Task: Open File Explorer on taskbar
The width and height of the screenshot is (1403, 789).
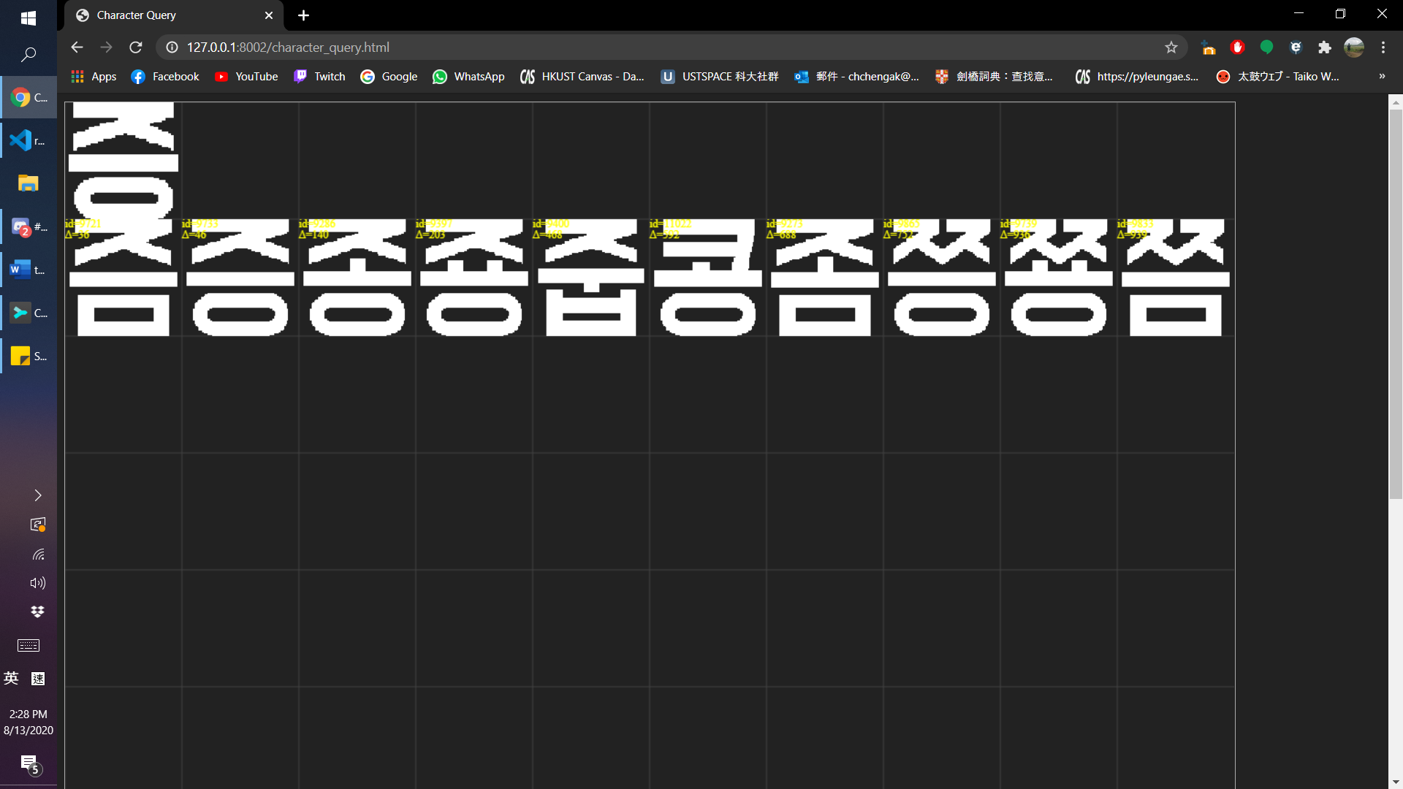Action: [28, 183]
